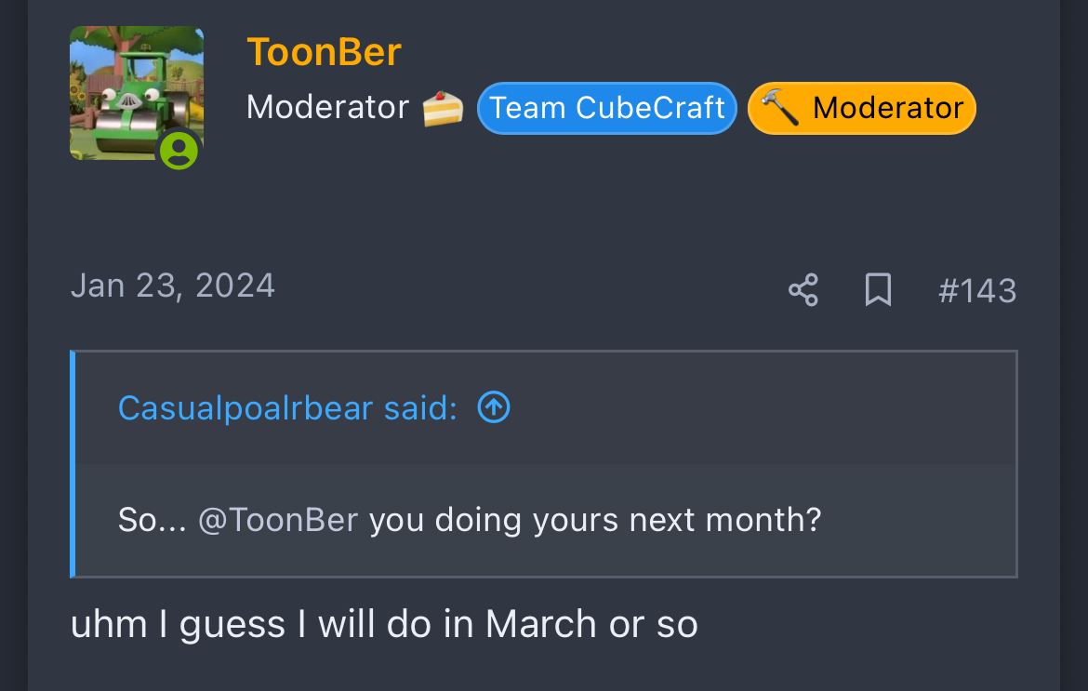Click the blue Team CubeCraft badge
This screenshot has width=1088, height=691.
coord(606,108)
